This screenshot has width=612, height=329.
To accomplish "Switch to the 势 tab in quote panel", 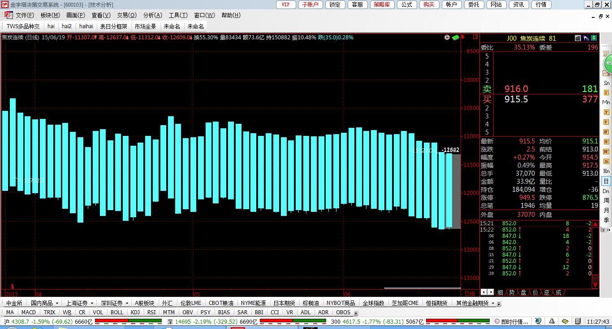I will [x=512, y=292].
